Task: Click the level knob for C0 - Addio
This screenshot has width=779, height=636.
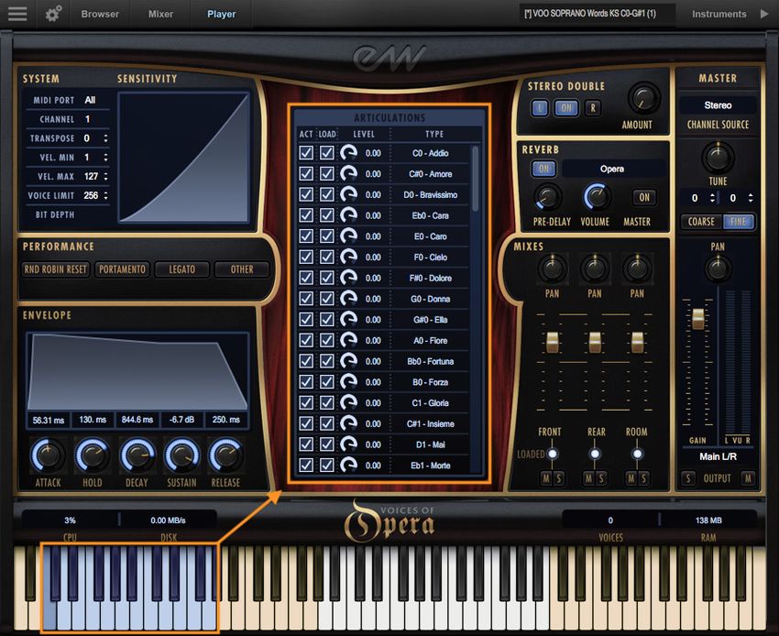Action: pos(349,153)
